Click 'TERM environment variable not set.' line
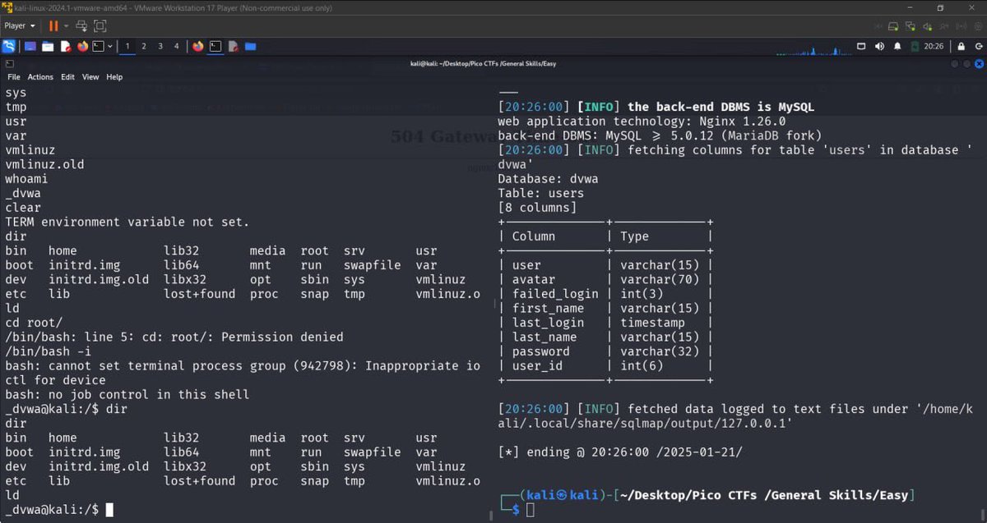The image size is (987, 523). point(127,222)
